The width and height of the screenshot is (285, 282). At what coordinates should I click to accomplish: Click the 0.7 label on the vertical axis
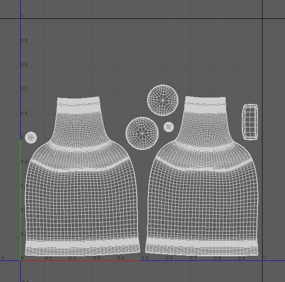24,89
